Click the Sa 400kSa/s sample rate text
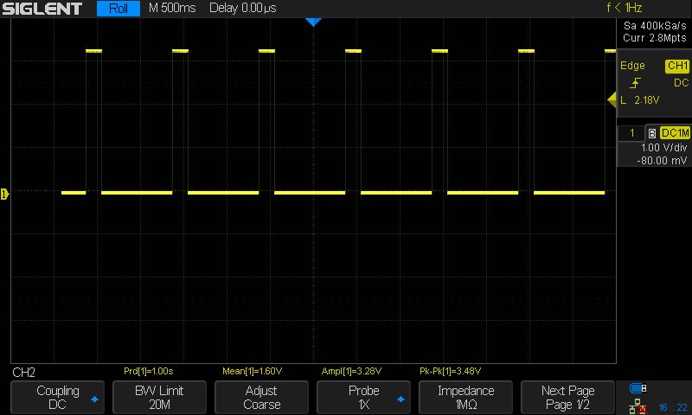Image resolution: width=692 pixels, height=415 pixels. (x=655, y=26)
